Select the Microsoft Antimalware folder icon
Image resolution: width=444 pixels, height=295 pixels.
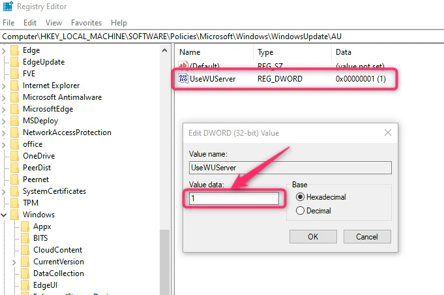coord(14,97)
